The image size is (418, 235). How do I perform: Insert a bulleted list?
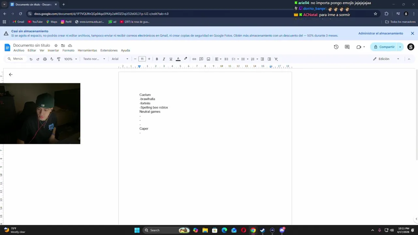point(243,59)
